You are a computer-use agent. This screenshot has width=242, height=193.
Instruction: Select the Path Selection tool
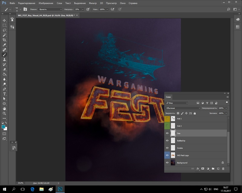pos(4,99)
